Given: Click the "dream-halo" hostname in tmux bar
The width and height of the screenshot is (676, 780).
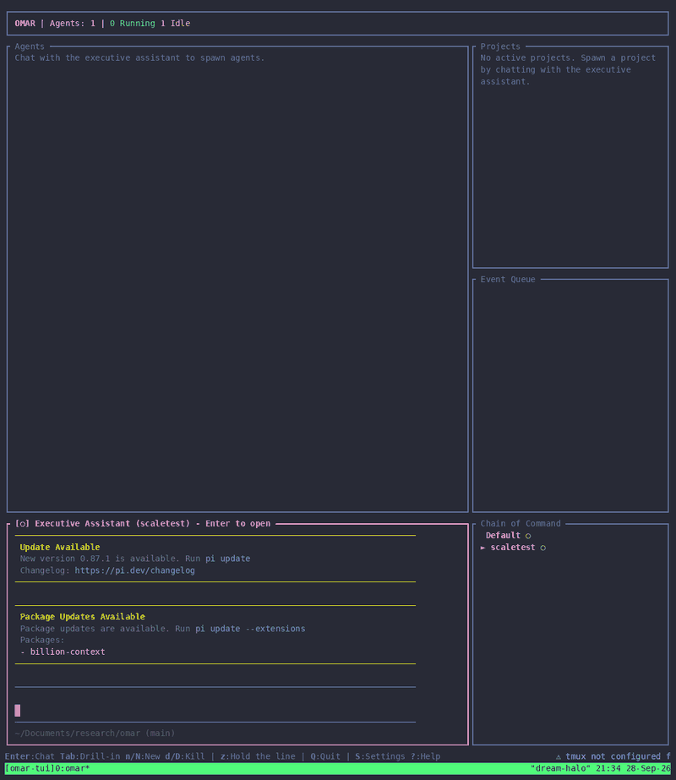Looking at the screenshot, I should 560,768.
